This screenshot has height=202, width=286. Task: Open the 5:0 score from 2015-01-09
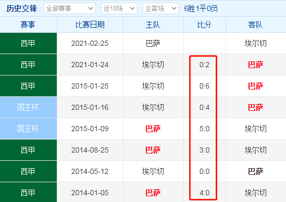point(204,129)
